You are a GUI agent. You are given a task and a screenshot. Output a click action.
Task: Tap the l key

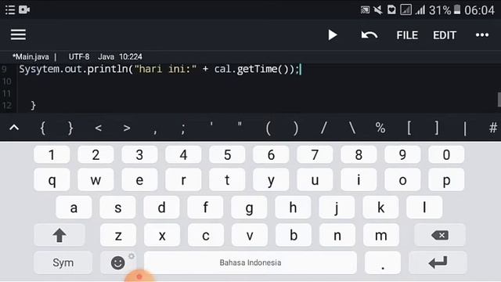(424, 208)
